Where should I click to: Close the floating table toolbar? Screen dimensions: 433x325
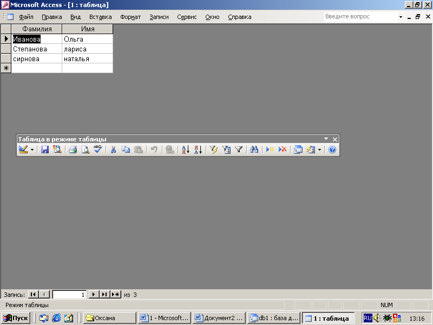tap(335, 139)
